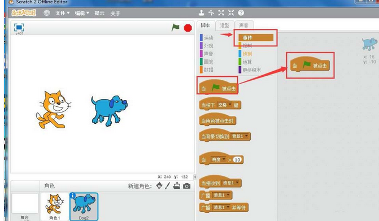Select the 声音 block category in palette
The width and height of the screenshot is (379, 221).
207,54
